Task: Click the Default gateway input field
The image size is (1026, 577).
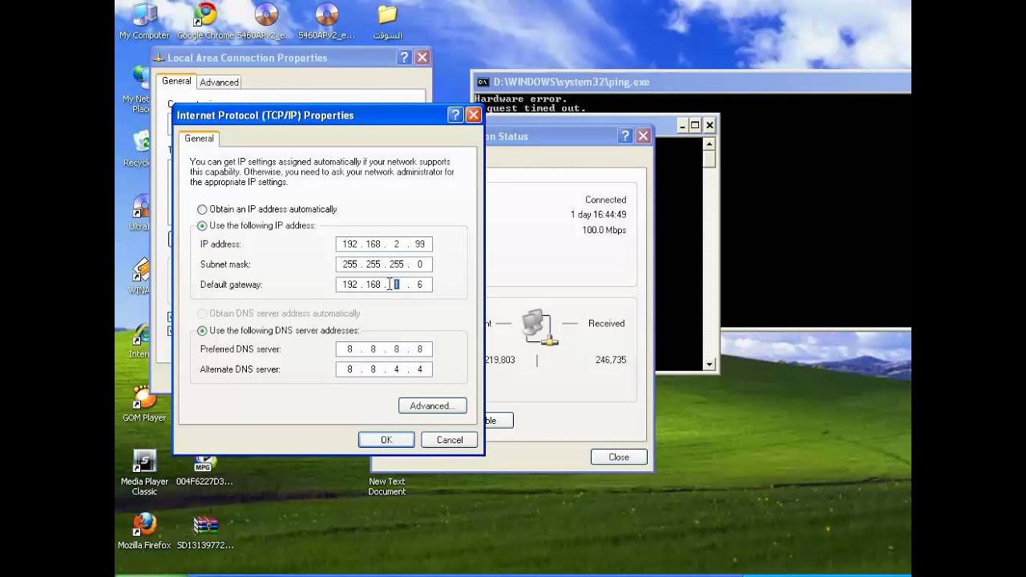Action: point(384,284)
